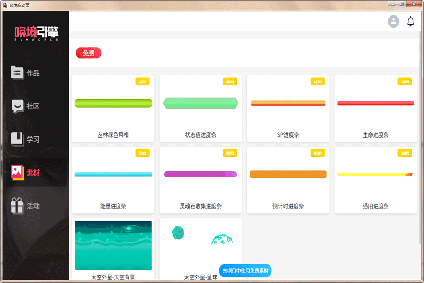Select the green 丛林绿色风格 progress bar preview
The height and width of the screenshot is (283, 424).
pyautogui.click(x=113, y=103)
